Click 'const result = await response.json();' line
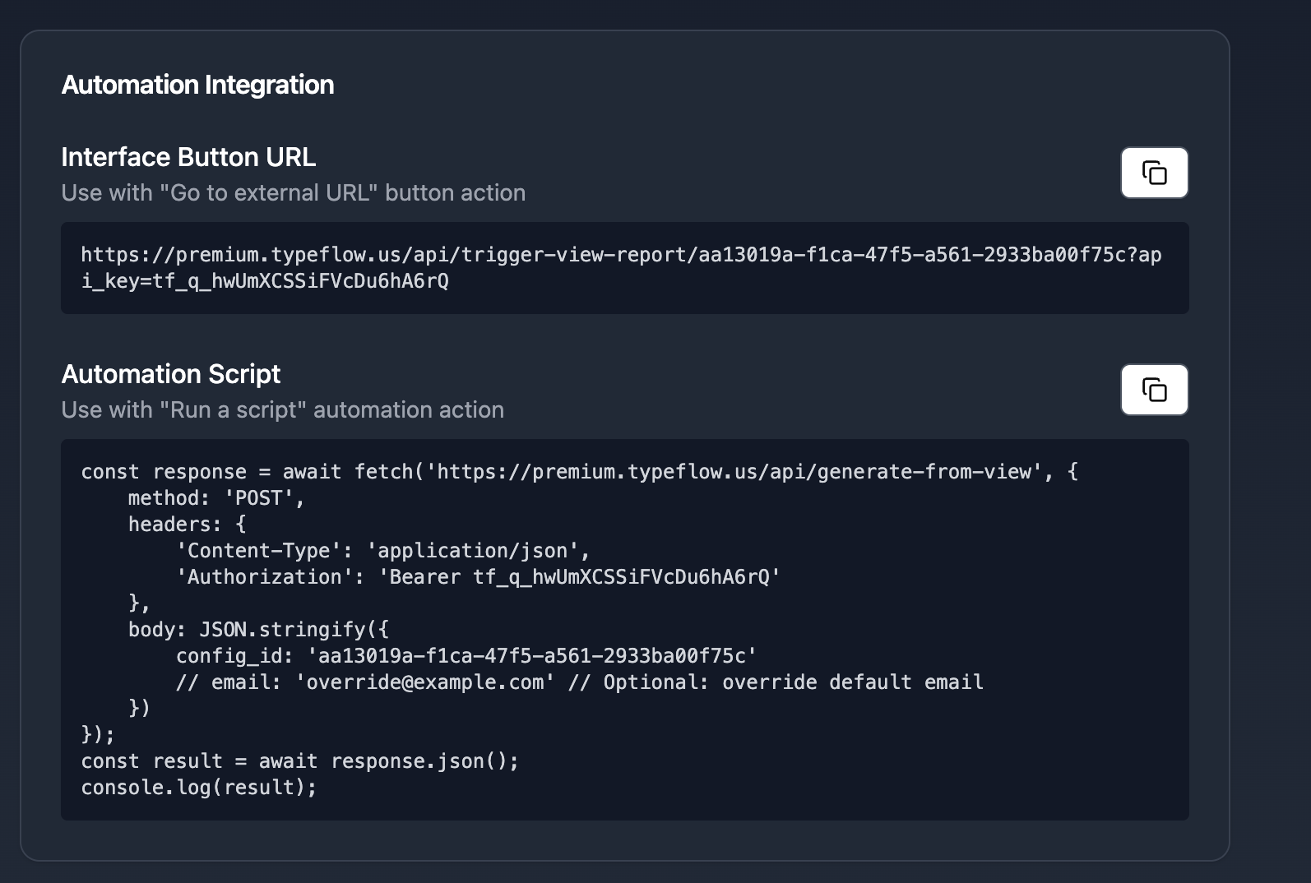Screen dimensions: 1311x883 tap(300, 761)
